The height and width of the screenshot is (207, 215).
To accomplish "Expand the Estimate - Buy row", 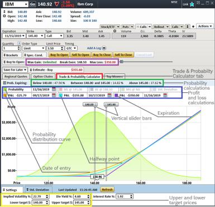I will coord(31,70).
